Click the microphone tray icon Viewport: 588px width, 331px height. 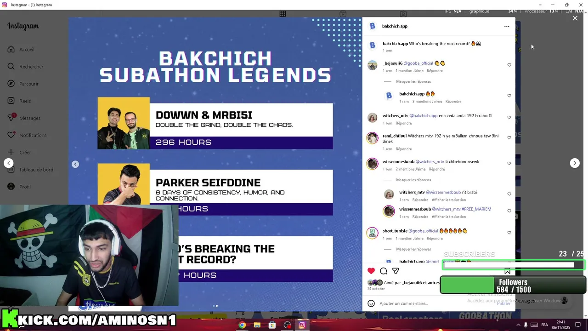[x=526, y=325]
